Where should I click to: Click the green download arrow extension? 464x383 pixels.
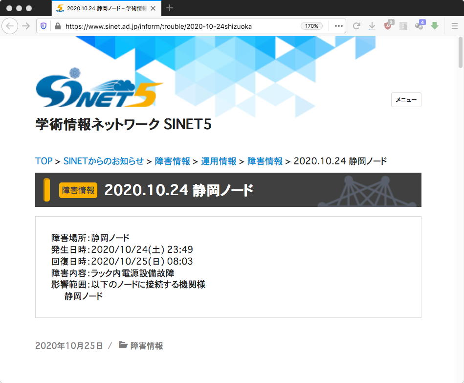(x=434, y=26)
